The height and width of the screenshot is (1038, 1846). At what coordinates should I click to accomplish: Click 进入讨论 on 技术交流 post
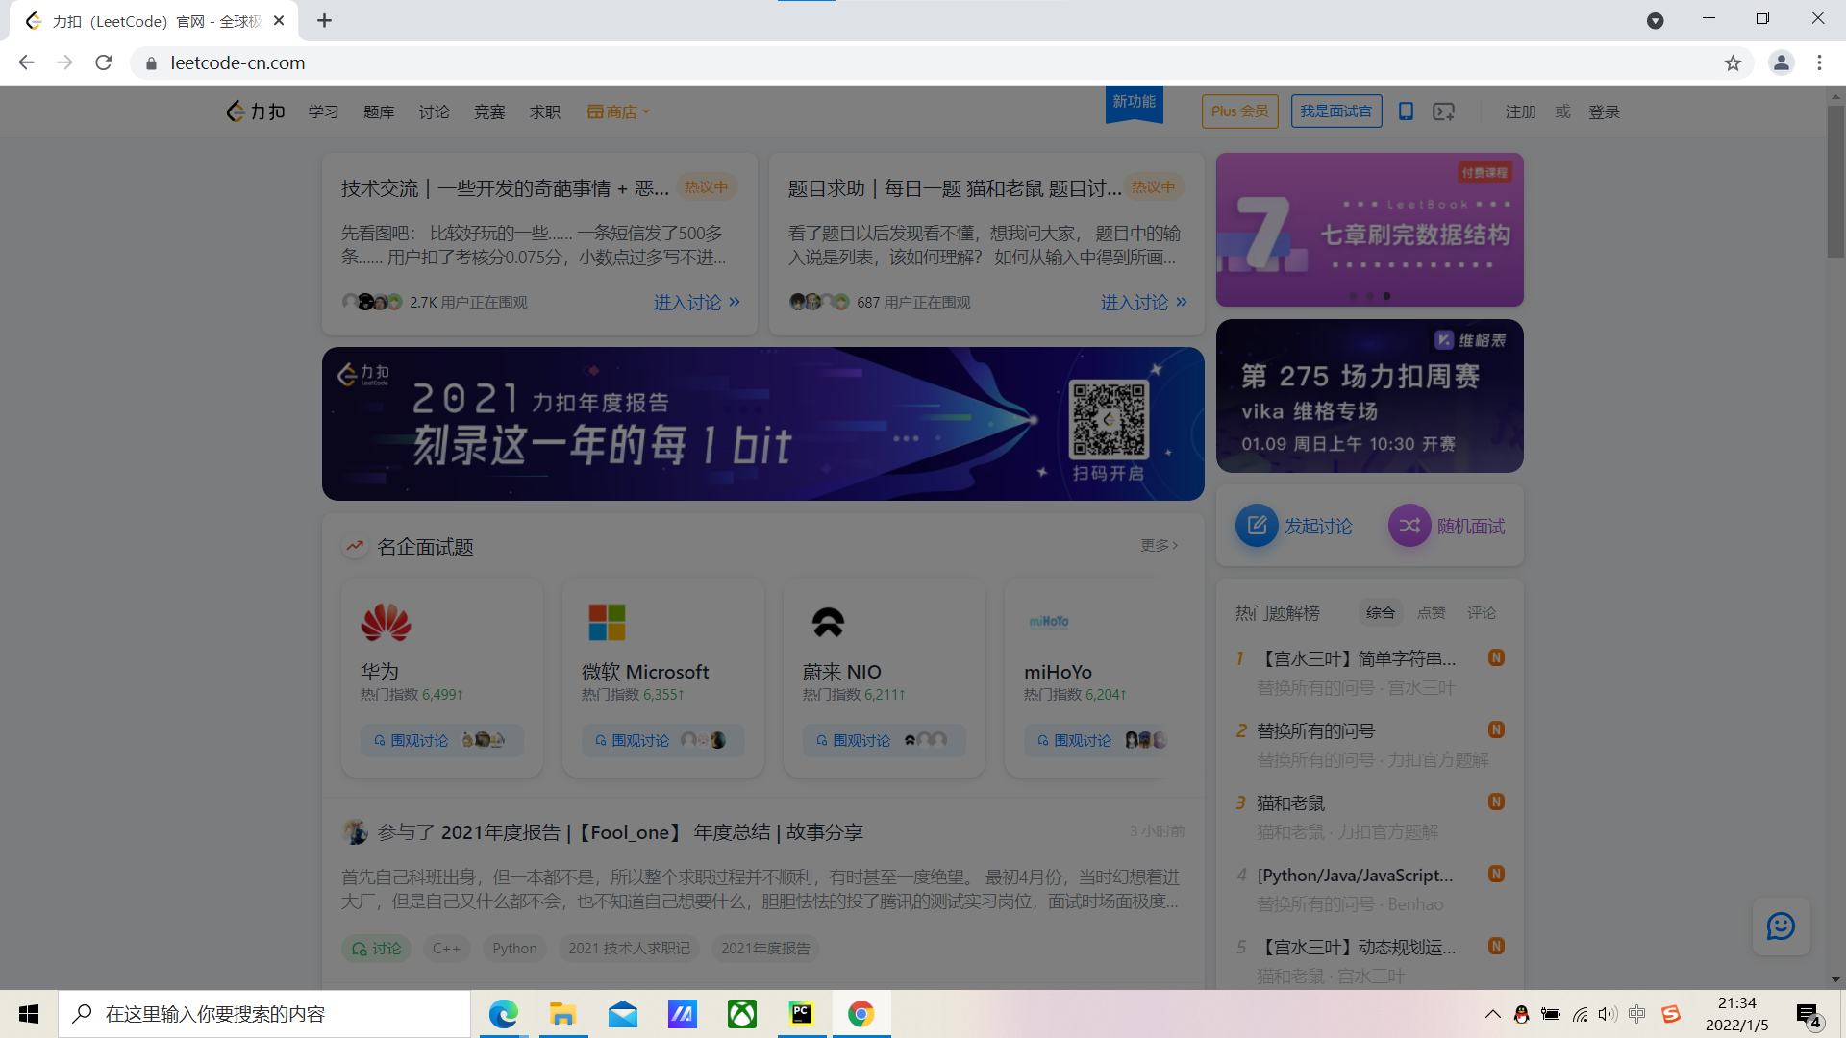[697, 303]
